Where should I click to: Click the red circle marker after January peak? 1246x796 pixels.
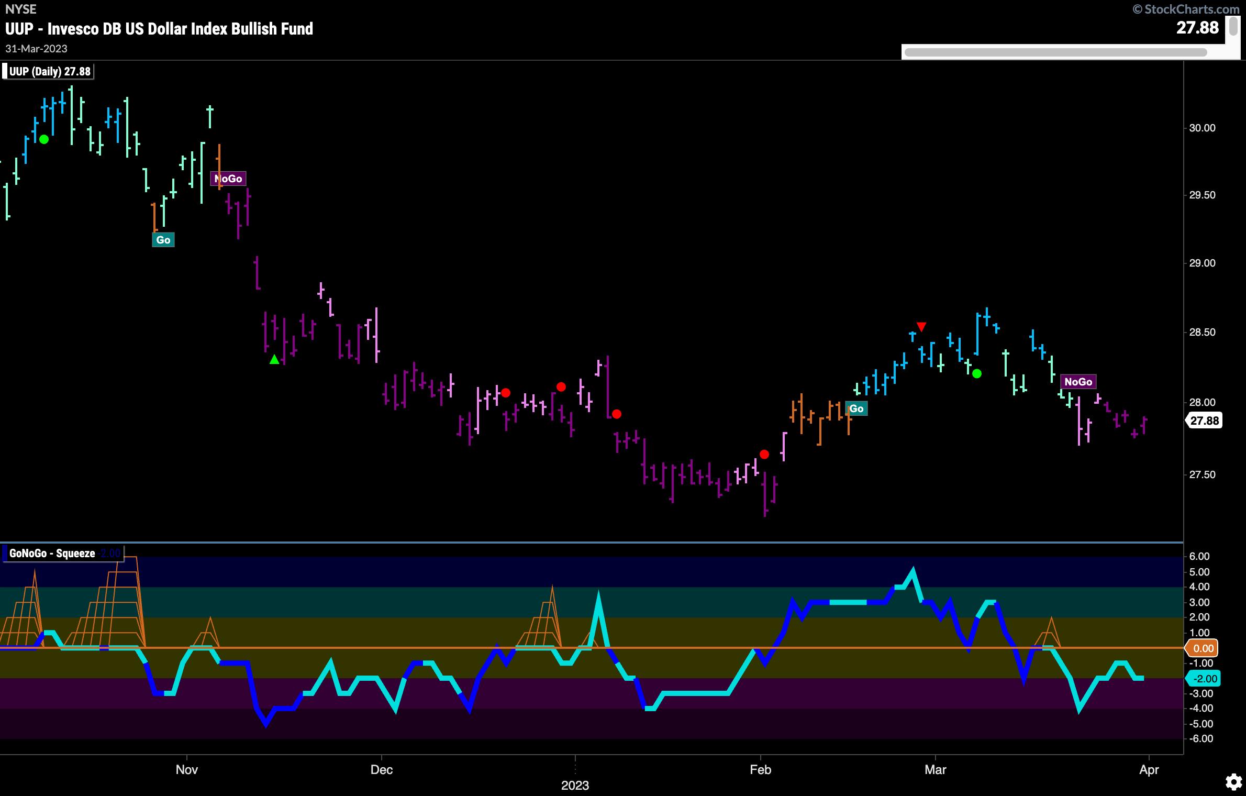coord(616,414)
